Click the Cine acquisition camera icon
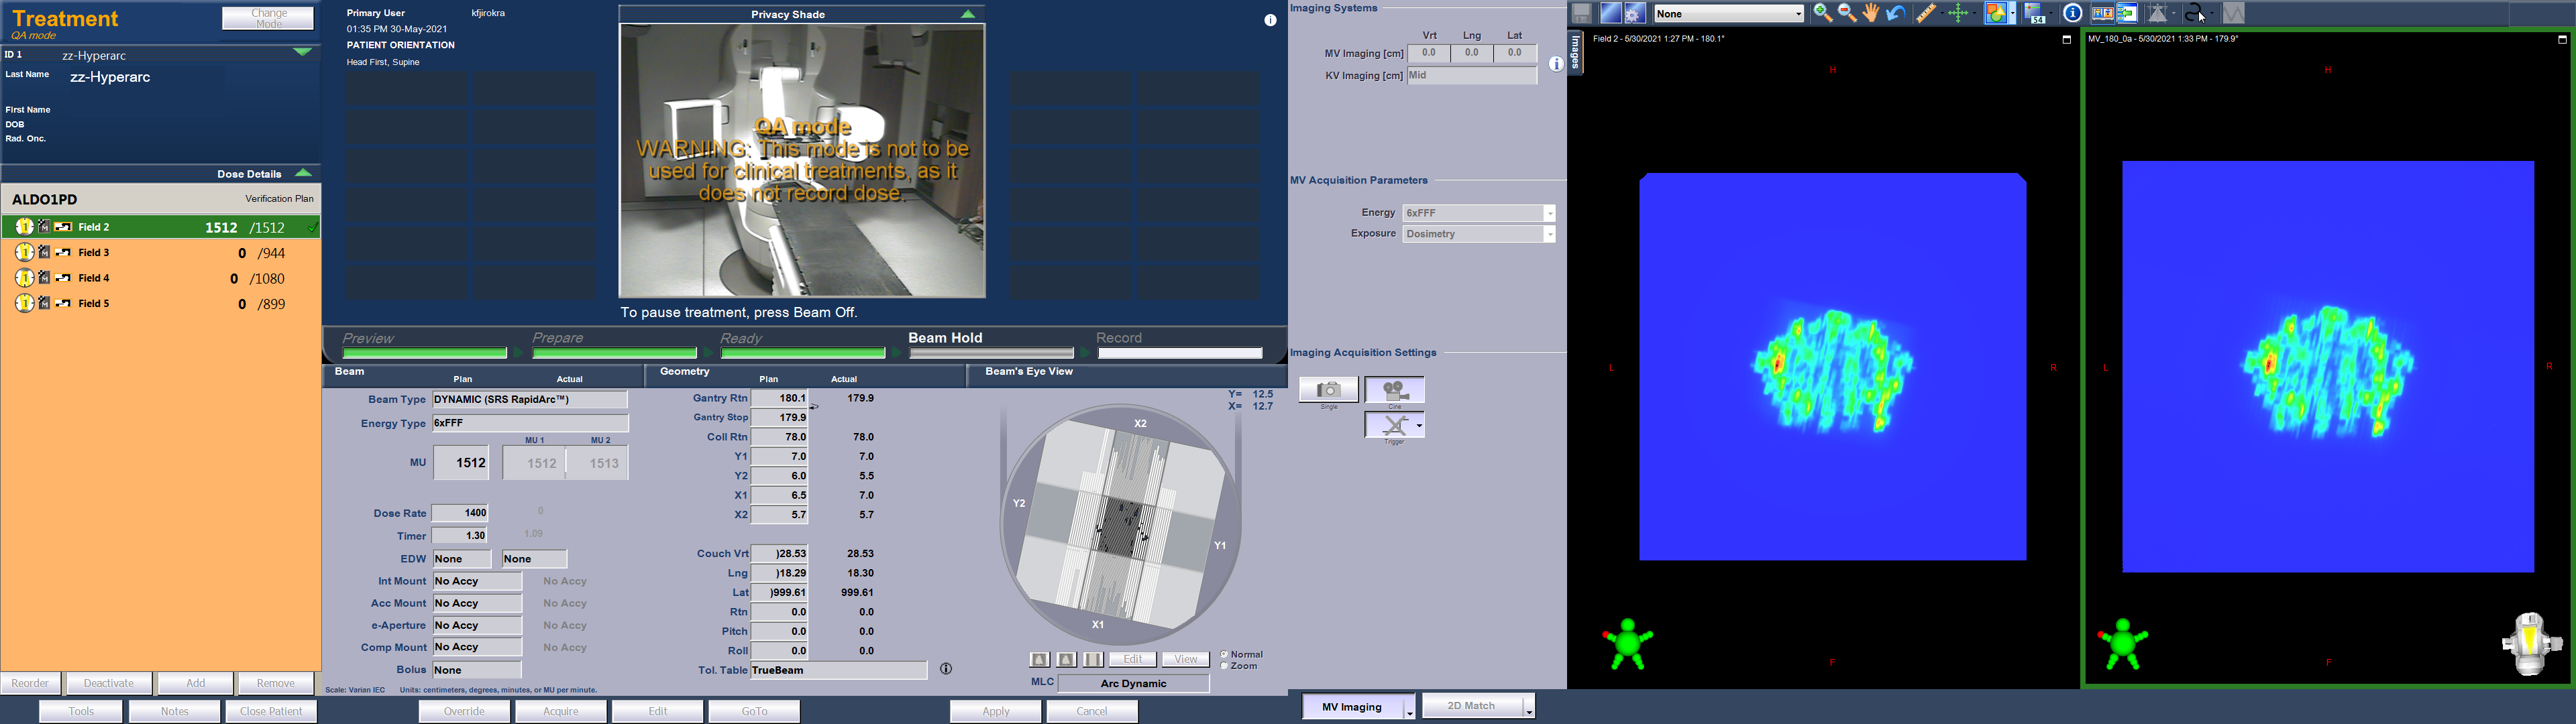 (x=1394, y=390)
